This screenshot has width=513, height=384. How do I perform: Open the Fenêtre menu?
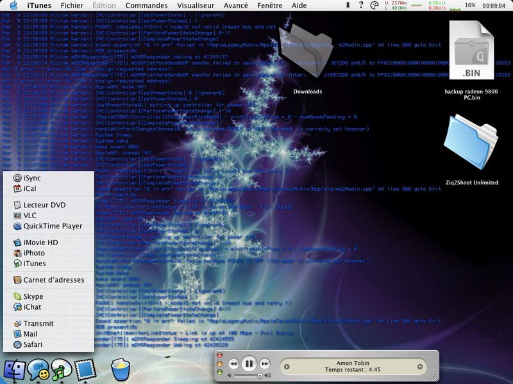click(x=269, y=6)
